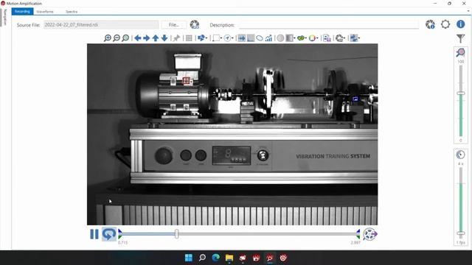
Task: Click the bar chart trend icon
Action: [268, 38]
